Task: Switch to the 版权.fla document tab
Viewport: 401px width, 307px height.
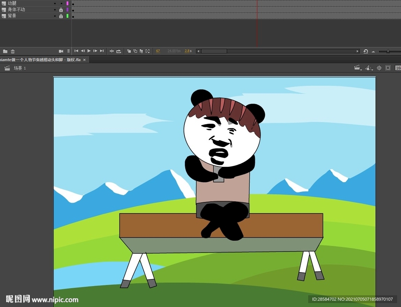Action: (x=40, y=60)
